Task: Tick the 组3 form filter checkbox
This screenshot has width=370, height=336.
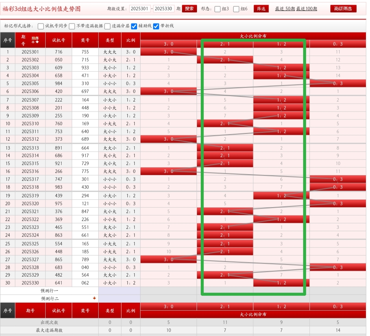Action: (218, 9)
